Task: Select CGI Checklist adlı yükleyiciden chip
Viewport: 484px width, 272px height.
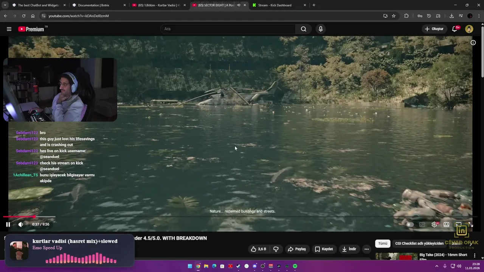Action: coord(419,244)
